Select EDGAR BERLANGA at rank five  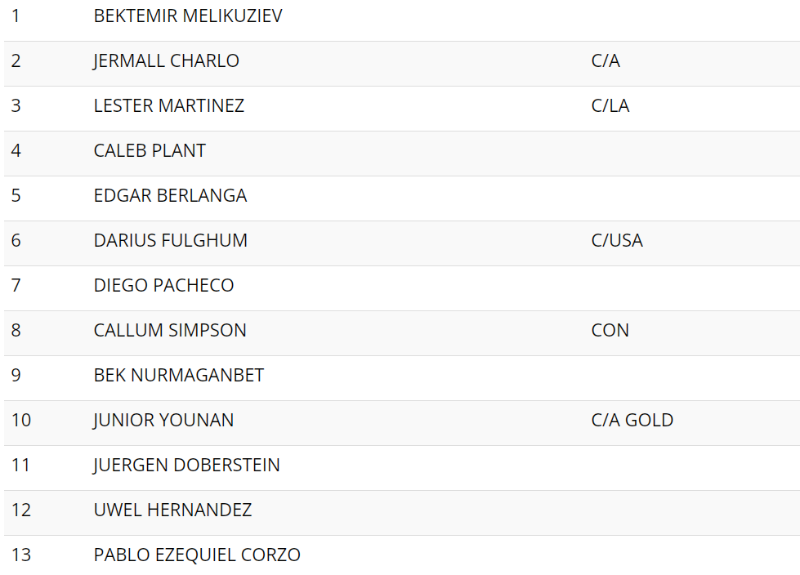pyautogui.click(x=171, y=195)
